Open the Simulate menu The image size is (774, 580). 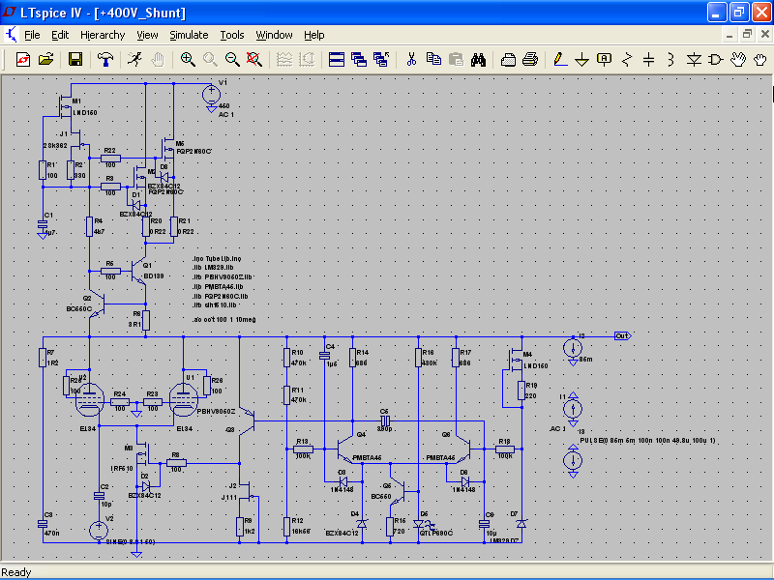pyautogui.click(x=189, y=35)
